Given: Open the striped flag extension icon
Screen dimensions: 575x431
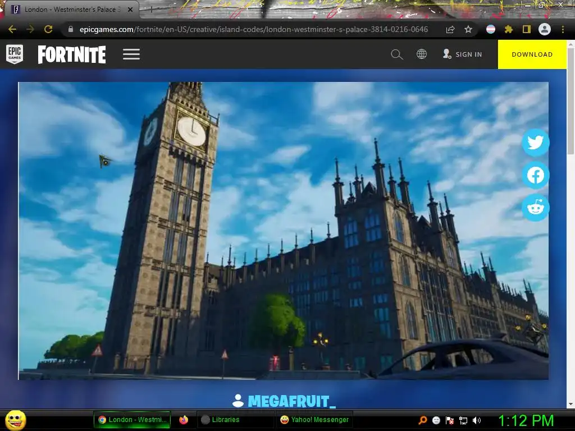Looking at the screenshot, I should tap(491, 29).
